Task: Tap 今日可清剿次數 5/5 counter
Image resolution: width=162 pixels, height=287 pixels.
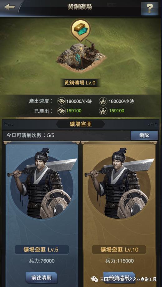Action: pyautogui.click(x=30, y=135)
